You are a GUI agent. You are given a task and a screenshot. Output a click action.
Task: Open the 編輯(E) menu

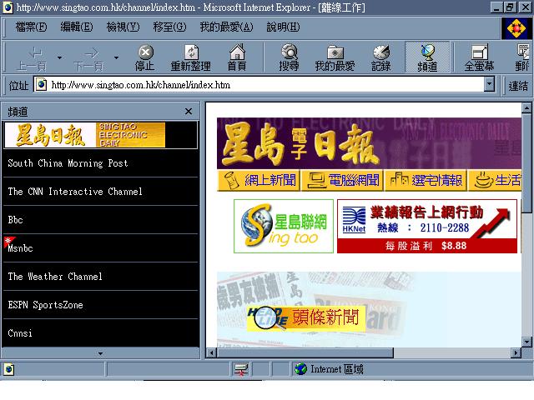pos(76,27)
